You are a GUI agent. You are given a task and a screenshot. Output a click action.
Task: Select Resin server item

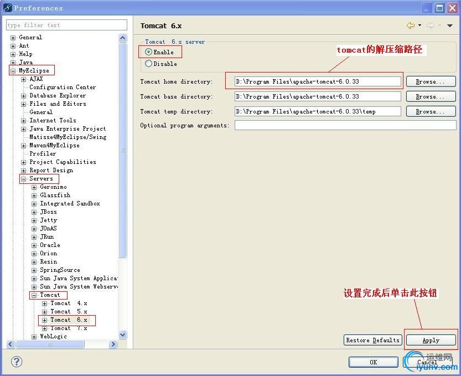point(49,261)
